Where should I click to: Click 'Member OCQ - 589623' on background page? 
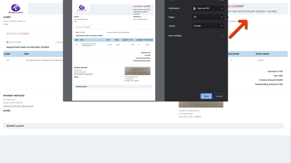(190, 117)
